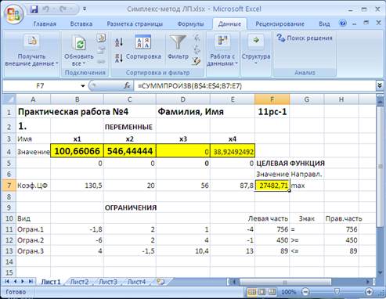
Task: Select row 7 header
Action: pos(9,186)
